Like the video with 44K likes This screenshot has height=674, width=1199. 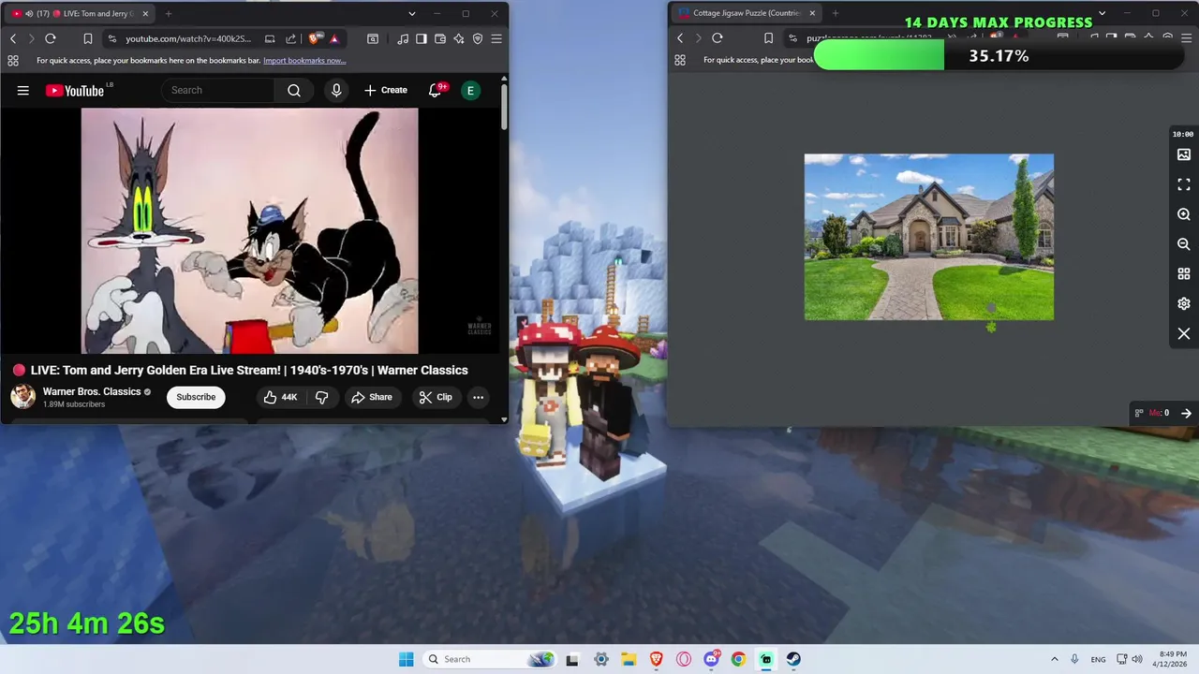click(281, 397)
